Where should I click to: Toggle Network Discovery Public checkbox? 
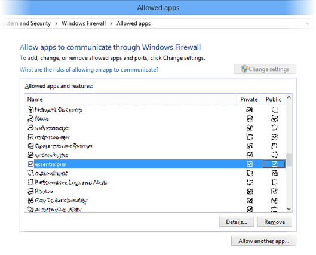click(274, 110)
